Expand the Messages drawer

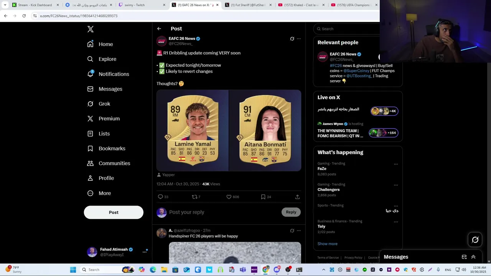click(x=473, y=257)
